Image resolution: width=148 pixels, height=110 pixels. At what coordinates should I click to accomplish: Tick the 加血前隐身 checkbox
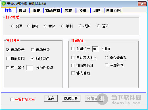(x=73, y=65)
